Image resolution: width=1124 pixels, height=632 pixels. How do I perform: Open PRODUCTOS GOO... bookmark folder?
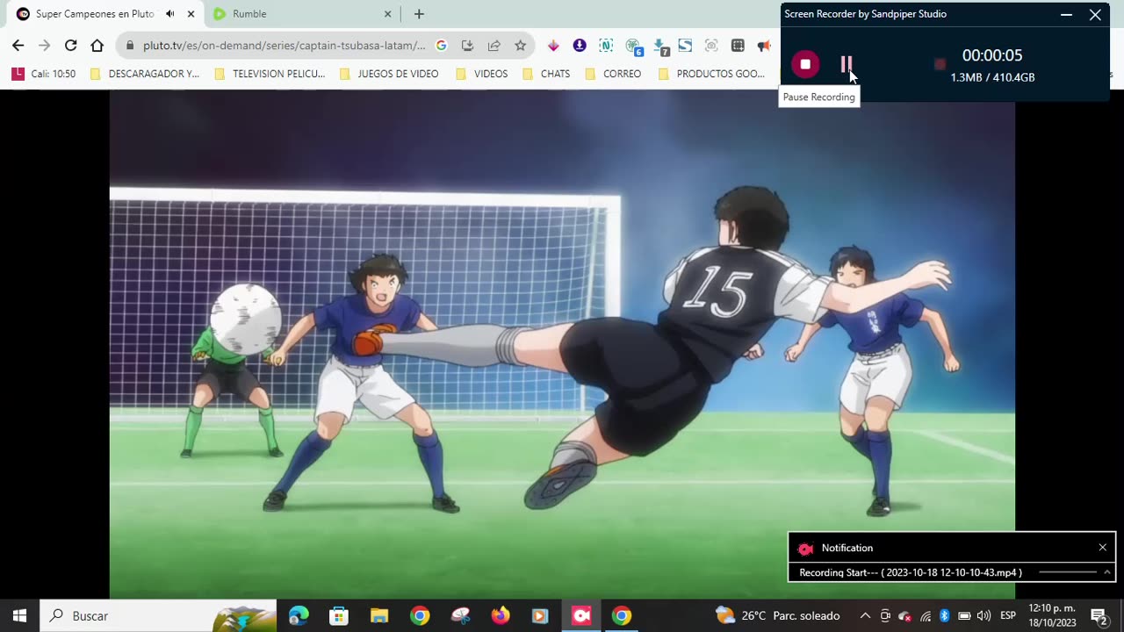pos(711,74)
